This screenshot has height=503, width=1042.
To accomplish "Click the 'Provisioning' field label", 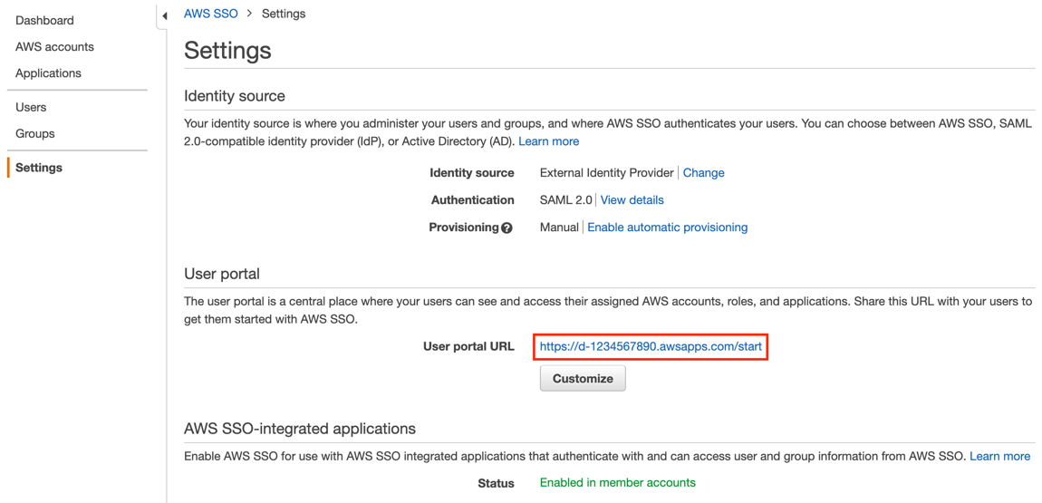I will click(x=464, y=227).
